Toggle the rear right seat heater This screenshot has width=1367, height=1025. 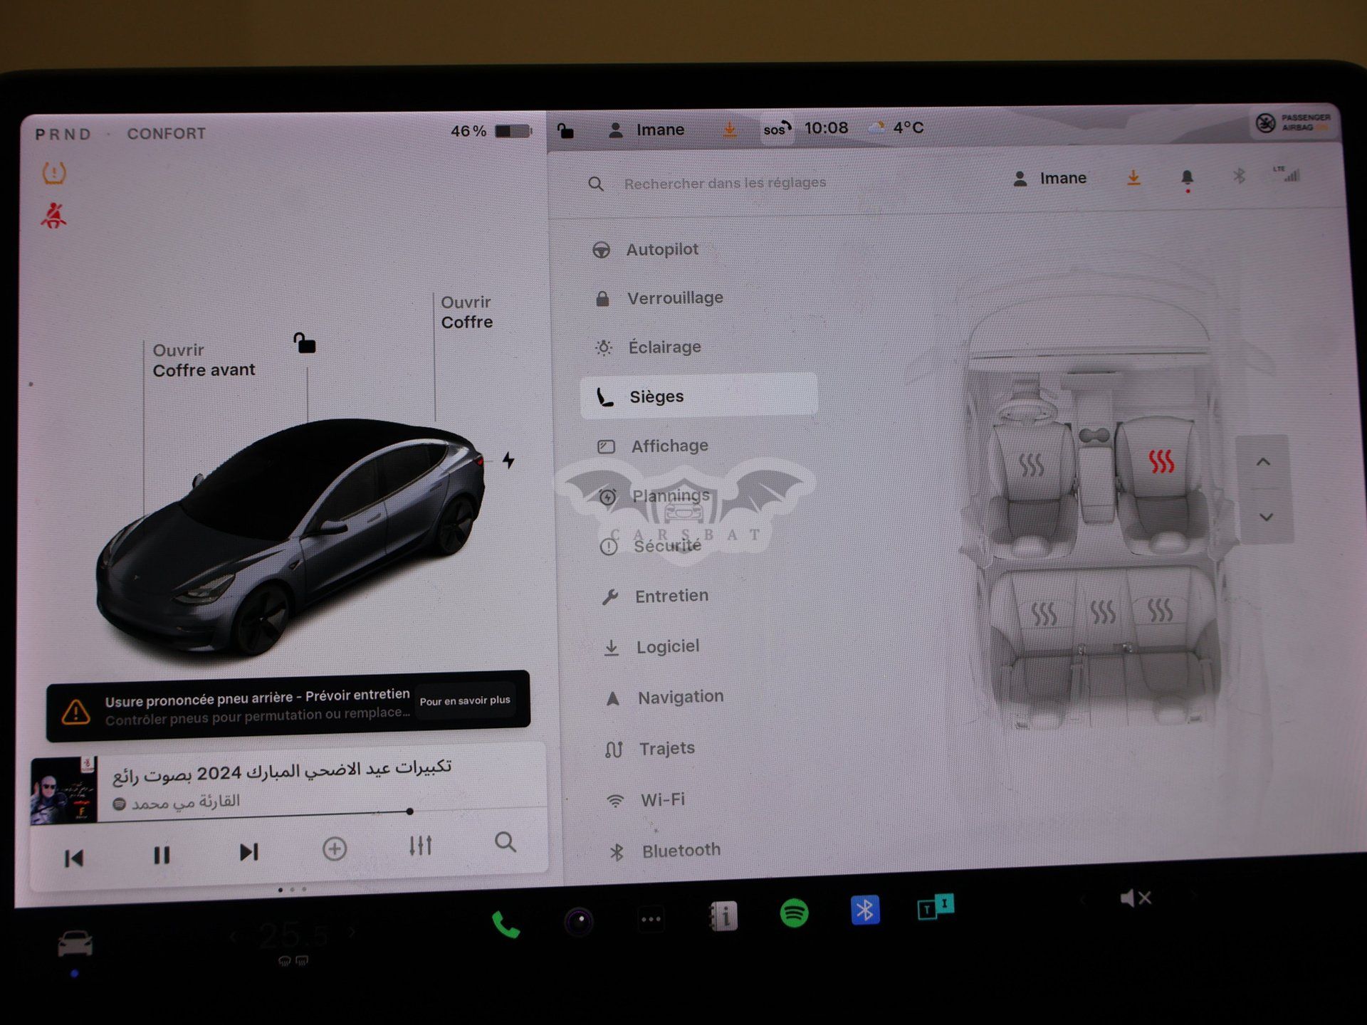(1160, 610)
